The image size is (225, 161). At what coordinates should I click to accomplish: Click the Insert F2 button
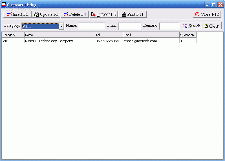pos(17,14)
